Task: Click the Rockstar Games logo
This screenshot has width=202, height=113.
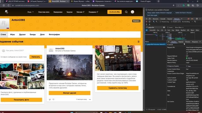Action: tap(6, 12)
